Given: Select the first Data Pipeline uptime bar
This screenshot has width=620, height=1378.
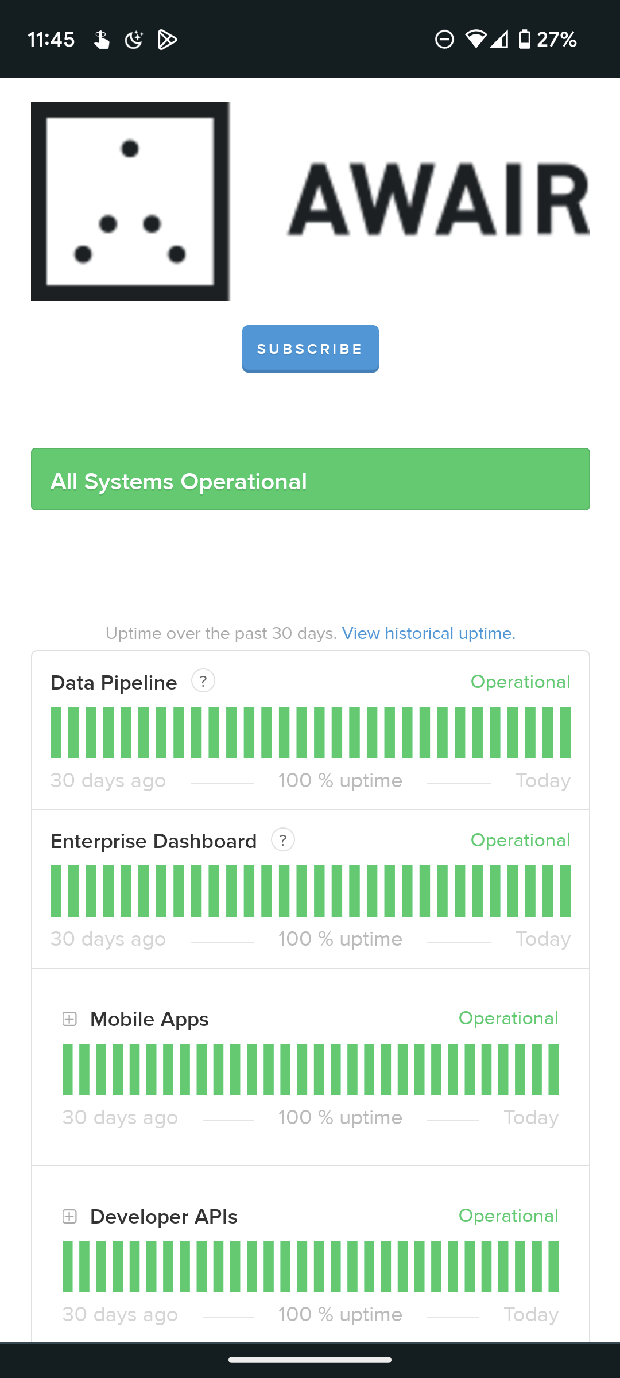Looking at the screenshot, I should 56,732.
